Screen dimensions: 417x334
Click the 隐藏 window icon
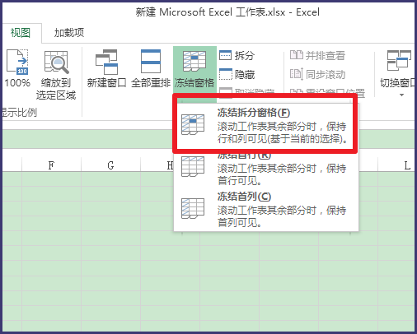point(226,74)
